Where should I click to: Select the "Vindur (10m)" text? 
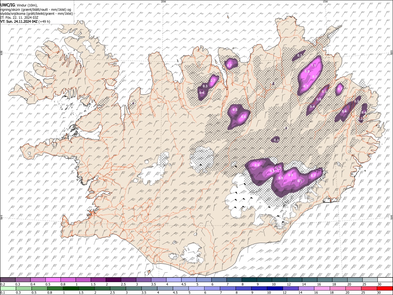(x=27, y=5)
